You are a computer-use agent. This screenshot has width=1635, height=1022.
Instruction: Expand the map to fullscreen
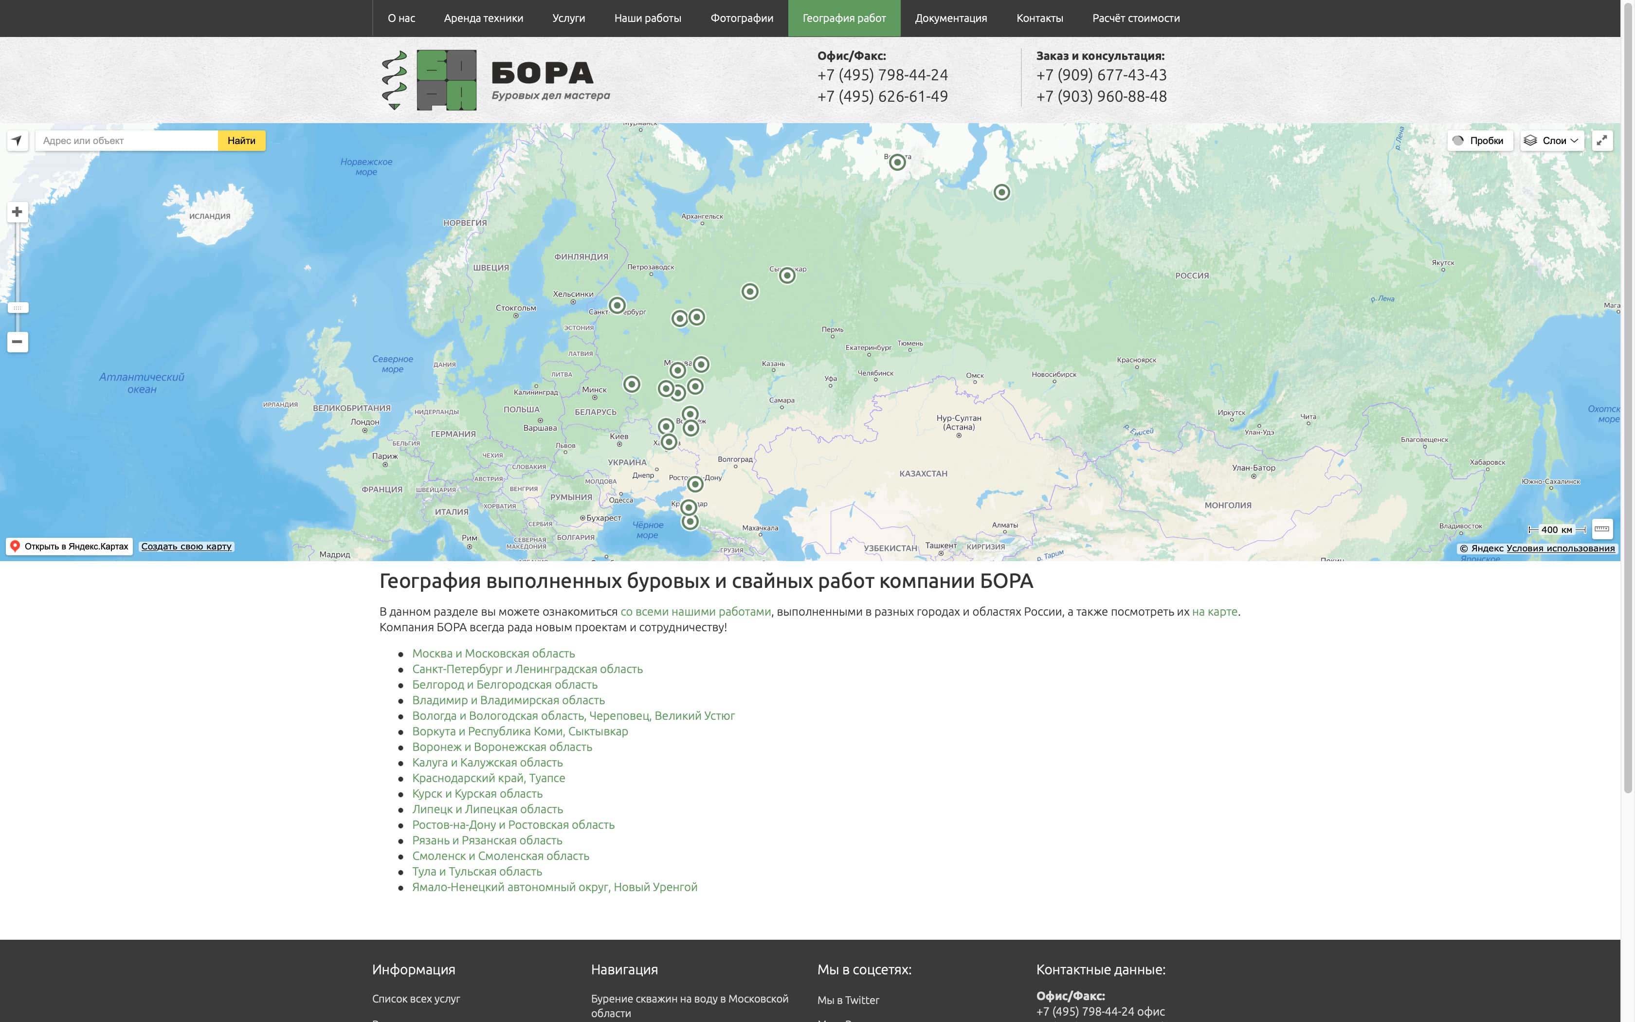click(x=1601, y=141)
